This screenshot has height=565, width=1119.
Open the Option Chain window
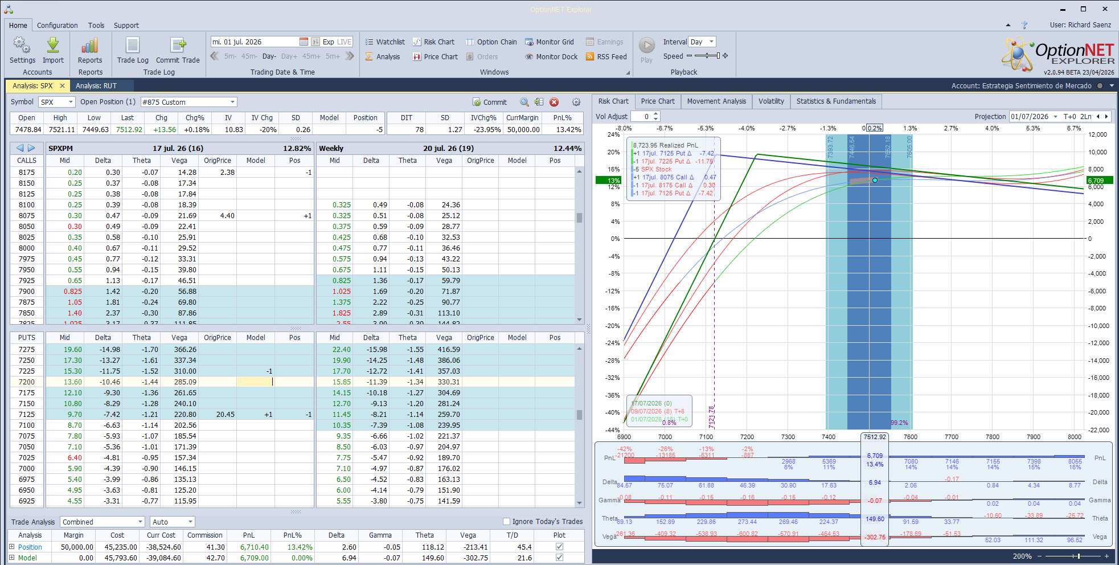(x=491, y=42)
